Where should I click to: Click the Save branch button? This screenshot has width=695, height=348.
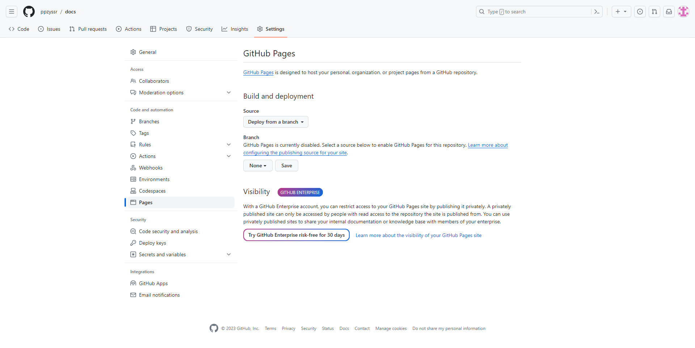286,166
